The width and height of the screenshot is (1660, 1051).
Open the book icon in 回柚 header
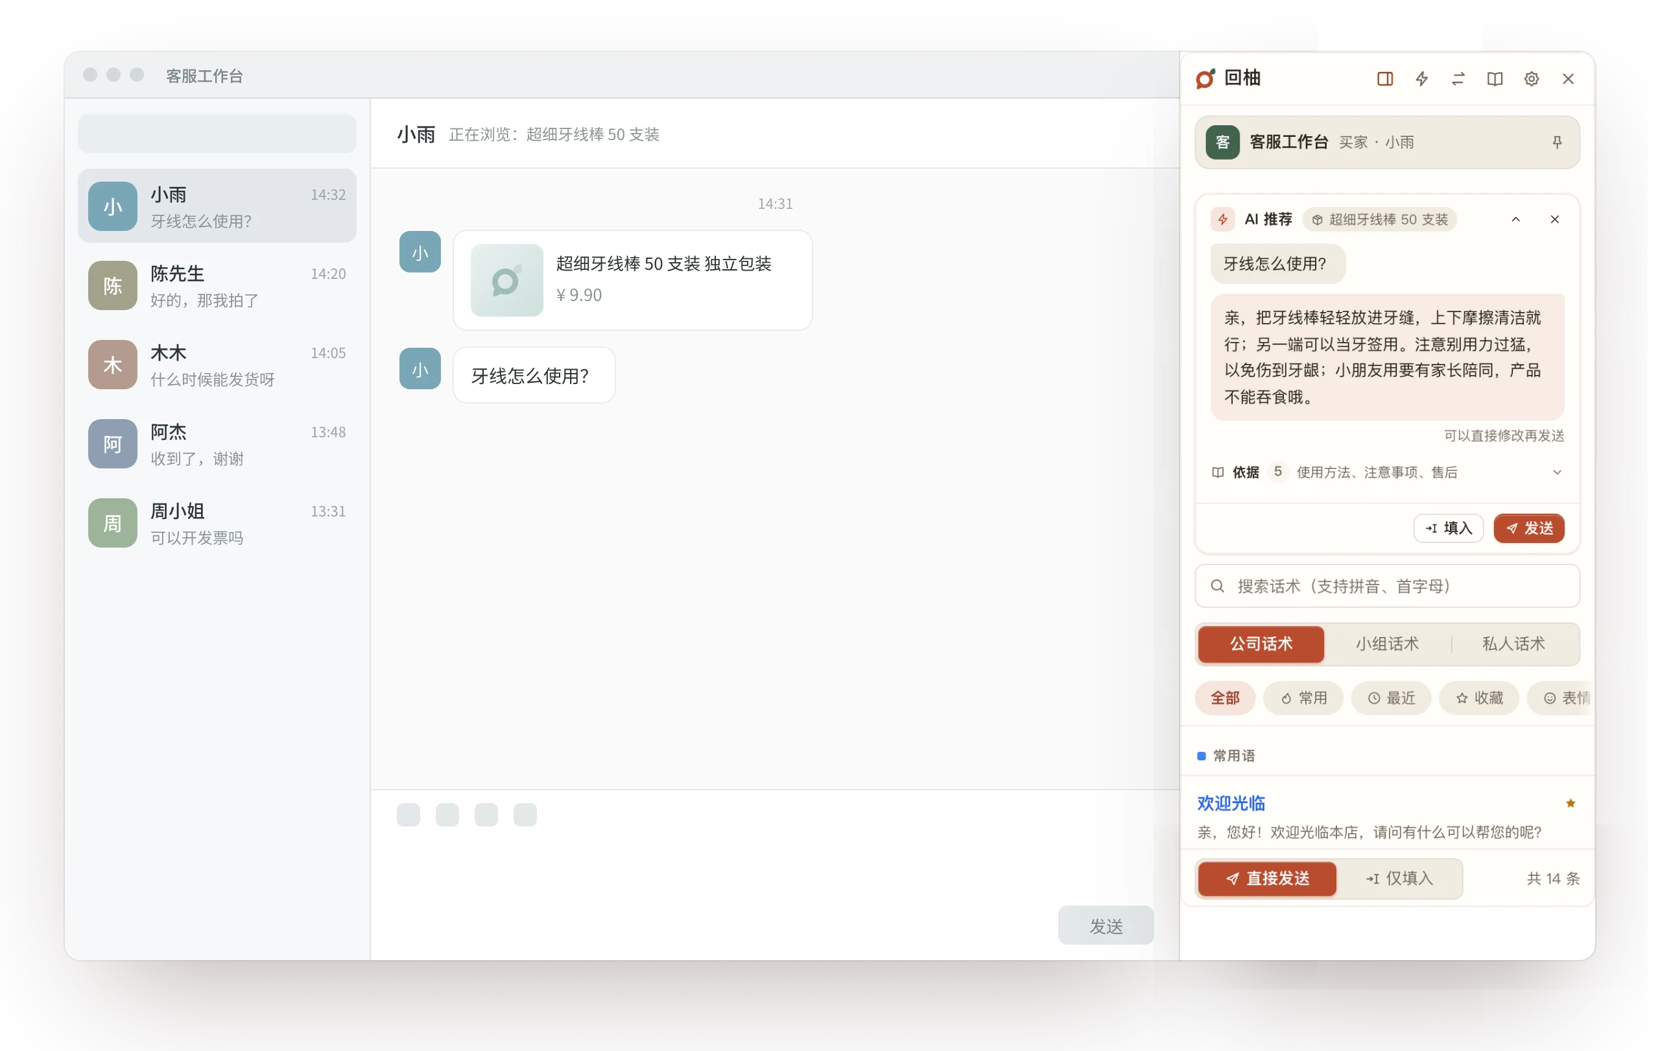(1495, 79)
